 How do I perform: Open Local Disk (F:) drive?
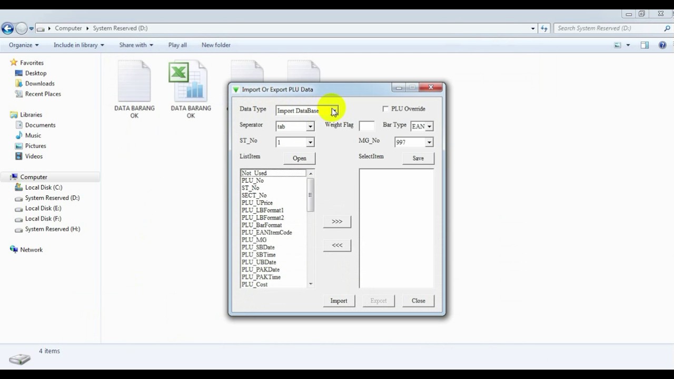[43, 219]
